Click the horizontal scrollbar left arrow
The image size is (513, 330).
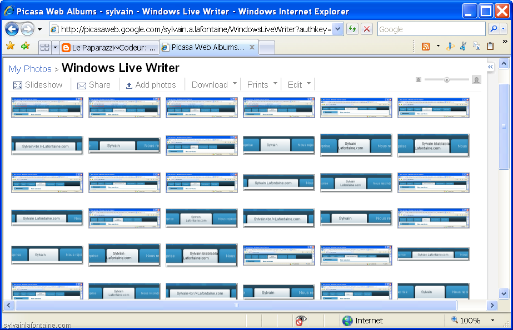point(9,306)
